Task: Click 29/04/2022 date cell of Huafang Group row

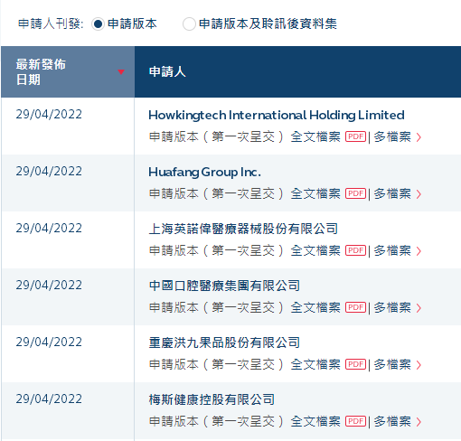Action: [49, 171]
